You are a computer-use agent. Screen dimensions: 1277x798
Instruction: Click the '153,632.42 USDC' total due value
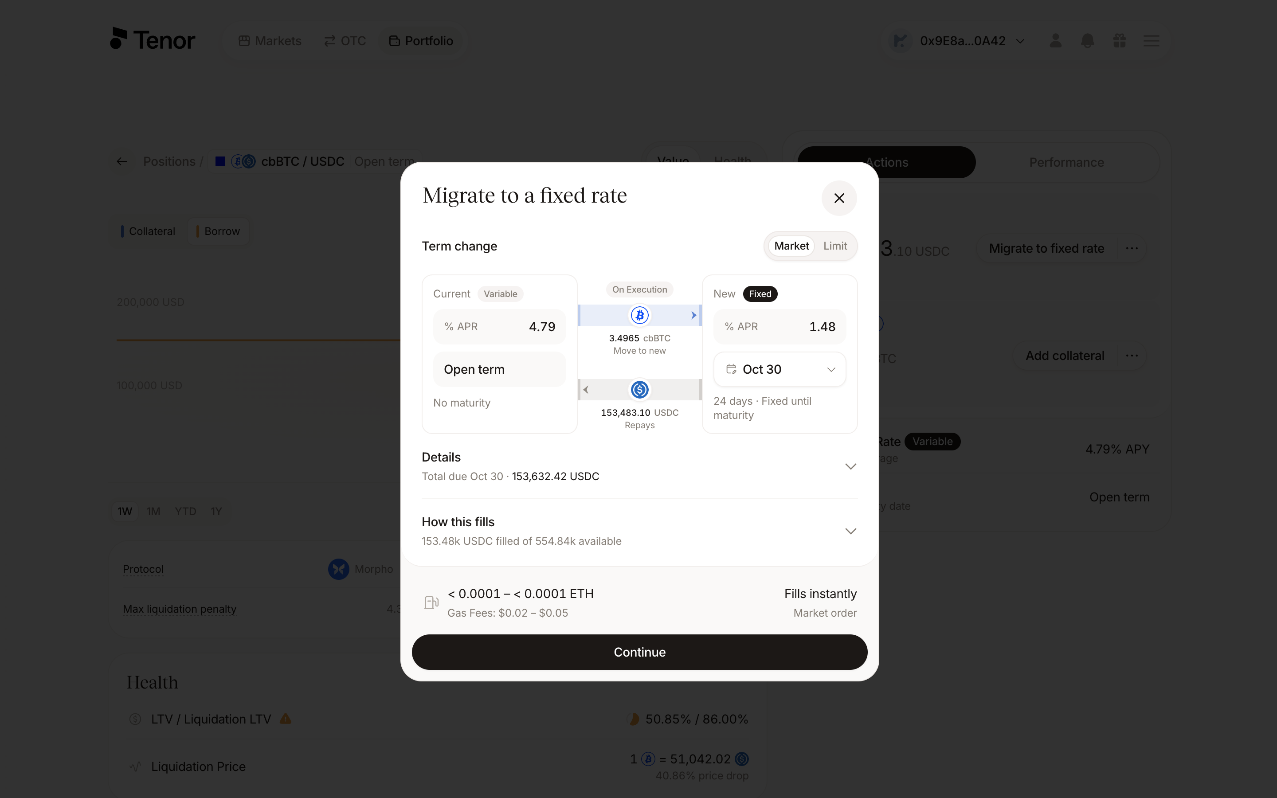click(x=555, y=476)
